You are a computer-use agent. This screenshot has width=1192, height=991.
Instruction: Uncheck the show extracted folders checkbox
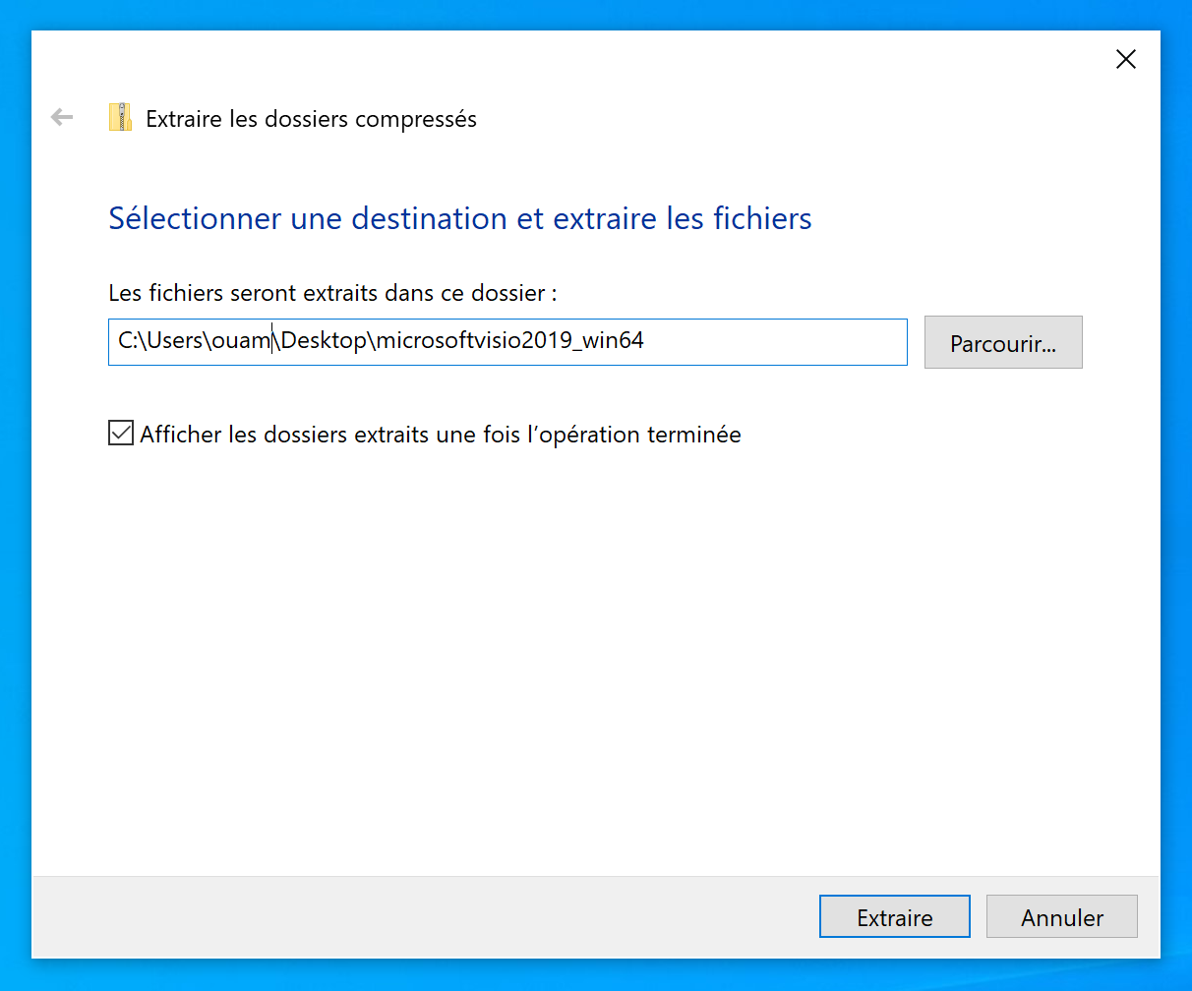121,434
